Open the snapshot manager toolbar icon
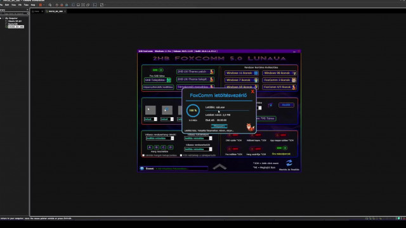The width and height of the screenshot is (406, 228). (67, 5)
